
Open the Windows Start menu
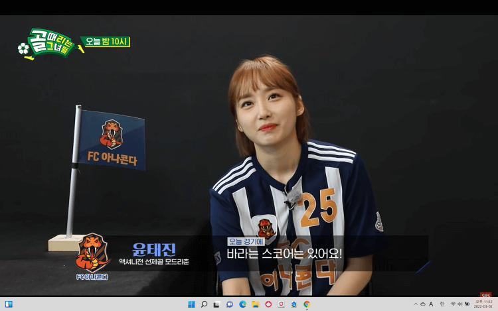tap(191, 304)
